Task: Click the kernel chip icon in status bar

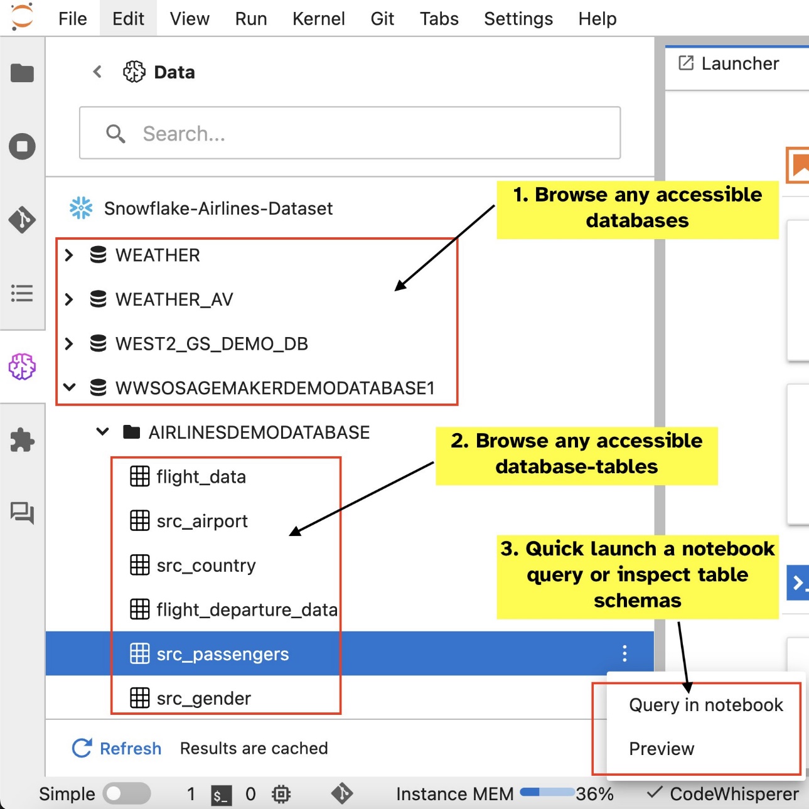Action: tap(281, 795)
